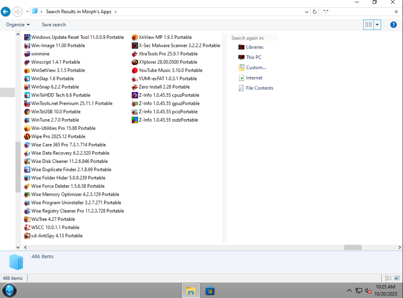Click the horizontal scrollbar thumb

353,247
